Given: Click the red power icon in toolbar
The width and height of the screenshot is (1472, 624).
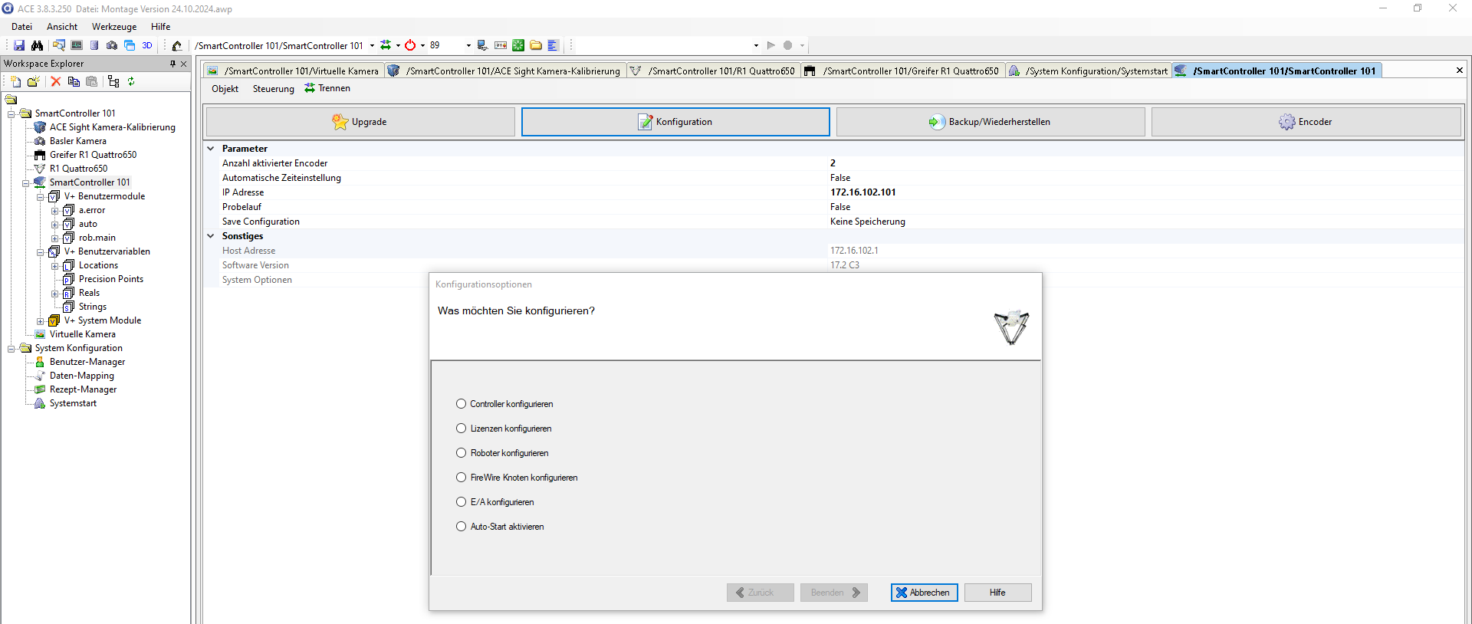Looking at the screenshot, I should (x=410, y=45).
